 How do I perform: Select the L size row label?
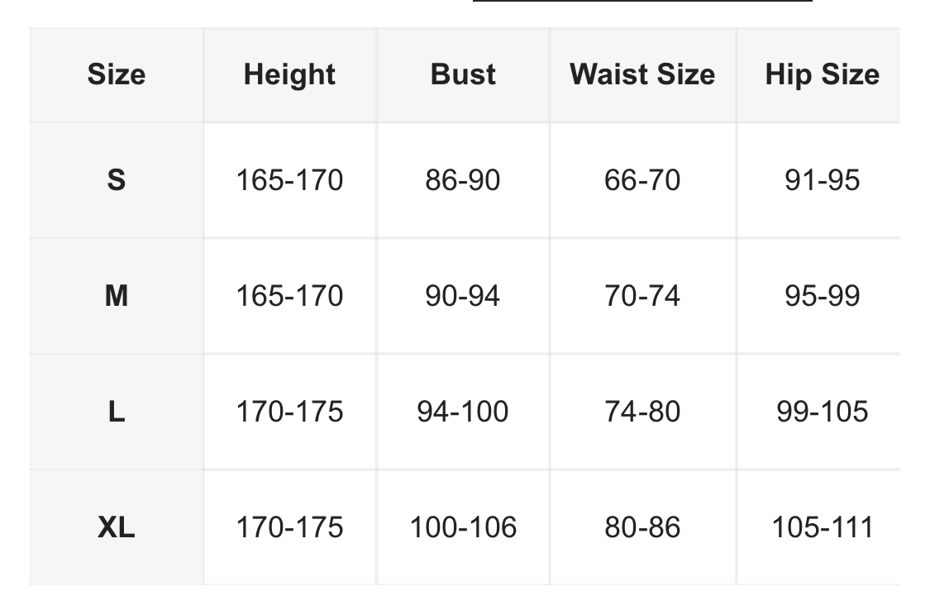coord(116,411)
